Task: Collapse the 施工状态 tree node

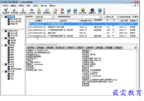Action: [3, 71]
